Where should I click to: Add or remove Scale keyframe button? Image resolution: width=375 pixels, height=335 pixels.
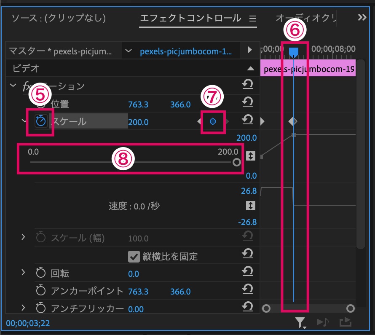pyautogui.click(x=213, y=121)
